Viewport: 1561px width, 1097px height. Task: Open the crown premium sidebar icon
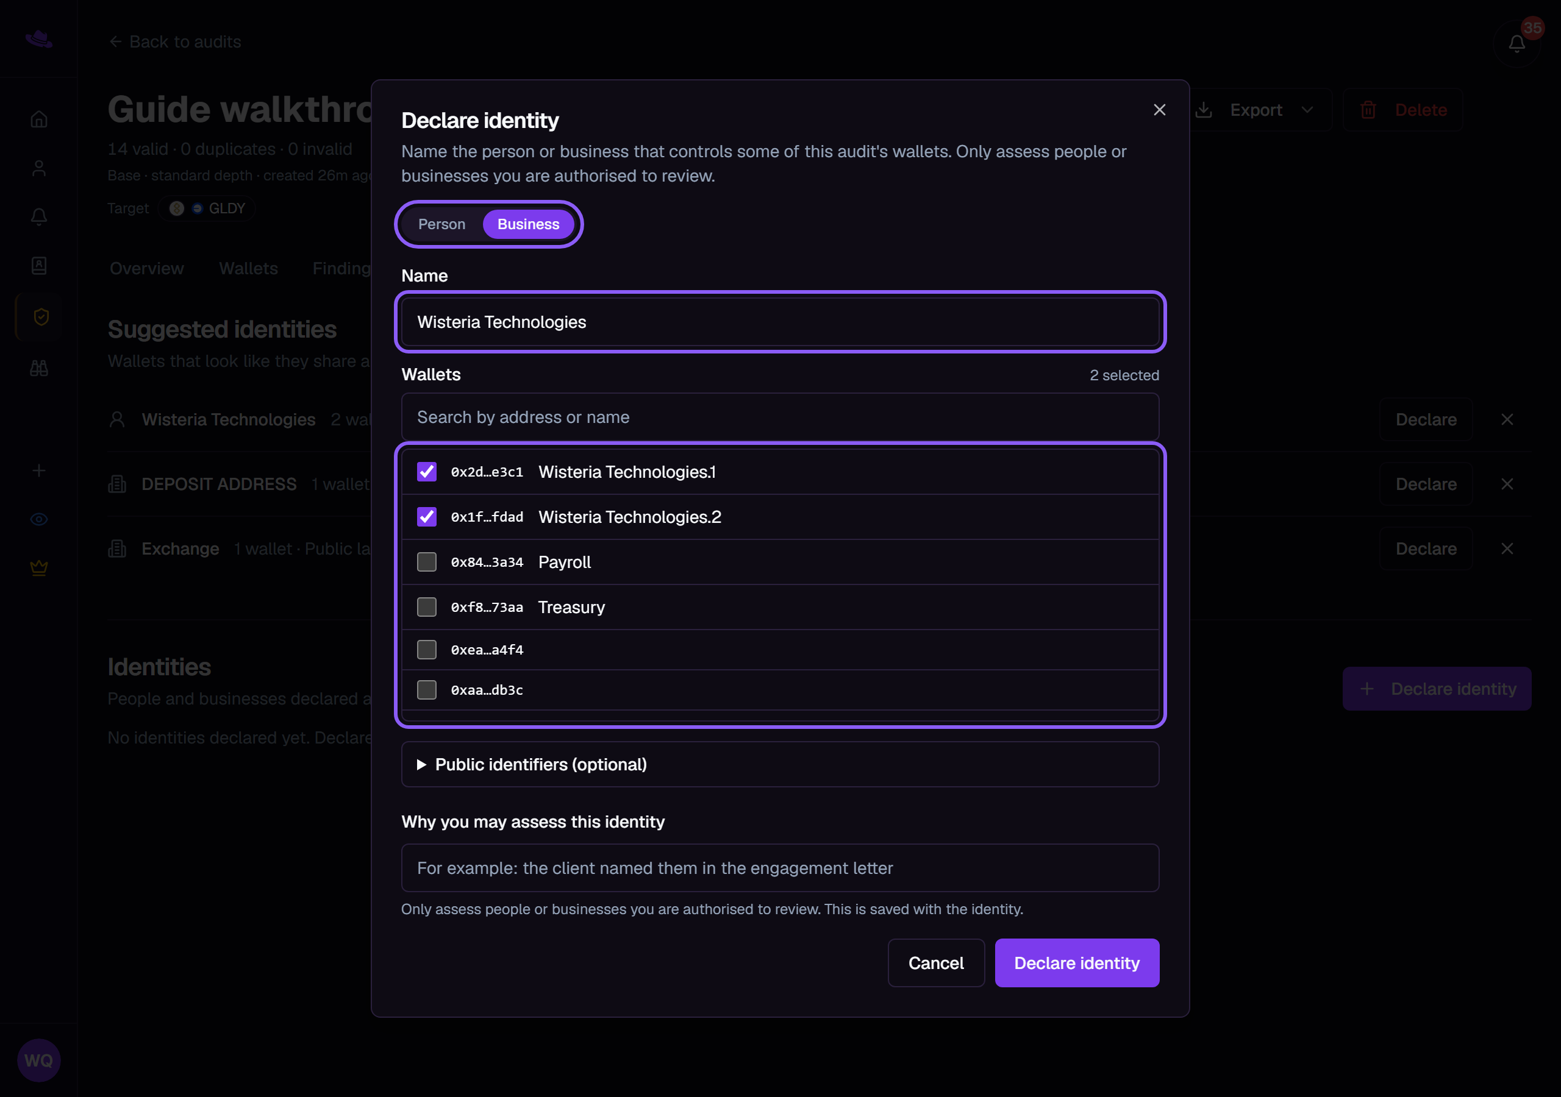[x=39, y=567]
